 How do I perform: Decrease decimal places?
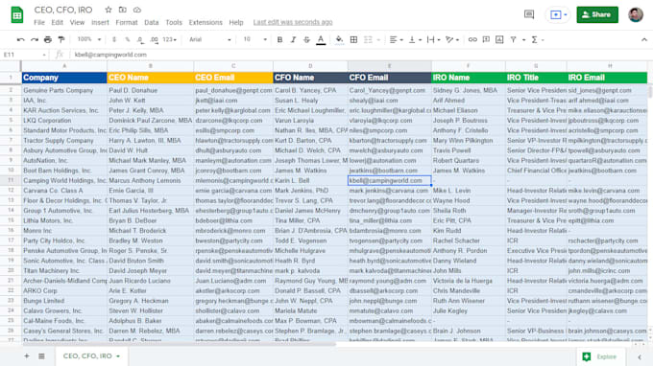click(140, 39)
